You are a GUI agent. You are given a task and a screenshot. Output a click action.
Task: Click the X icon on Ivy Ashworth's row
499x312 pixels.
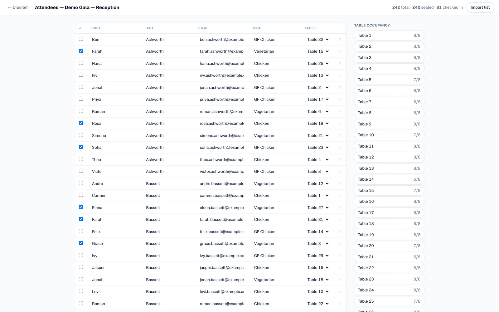(x=340, y=76)
